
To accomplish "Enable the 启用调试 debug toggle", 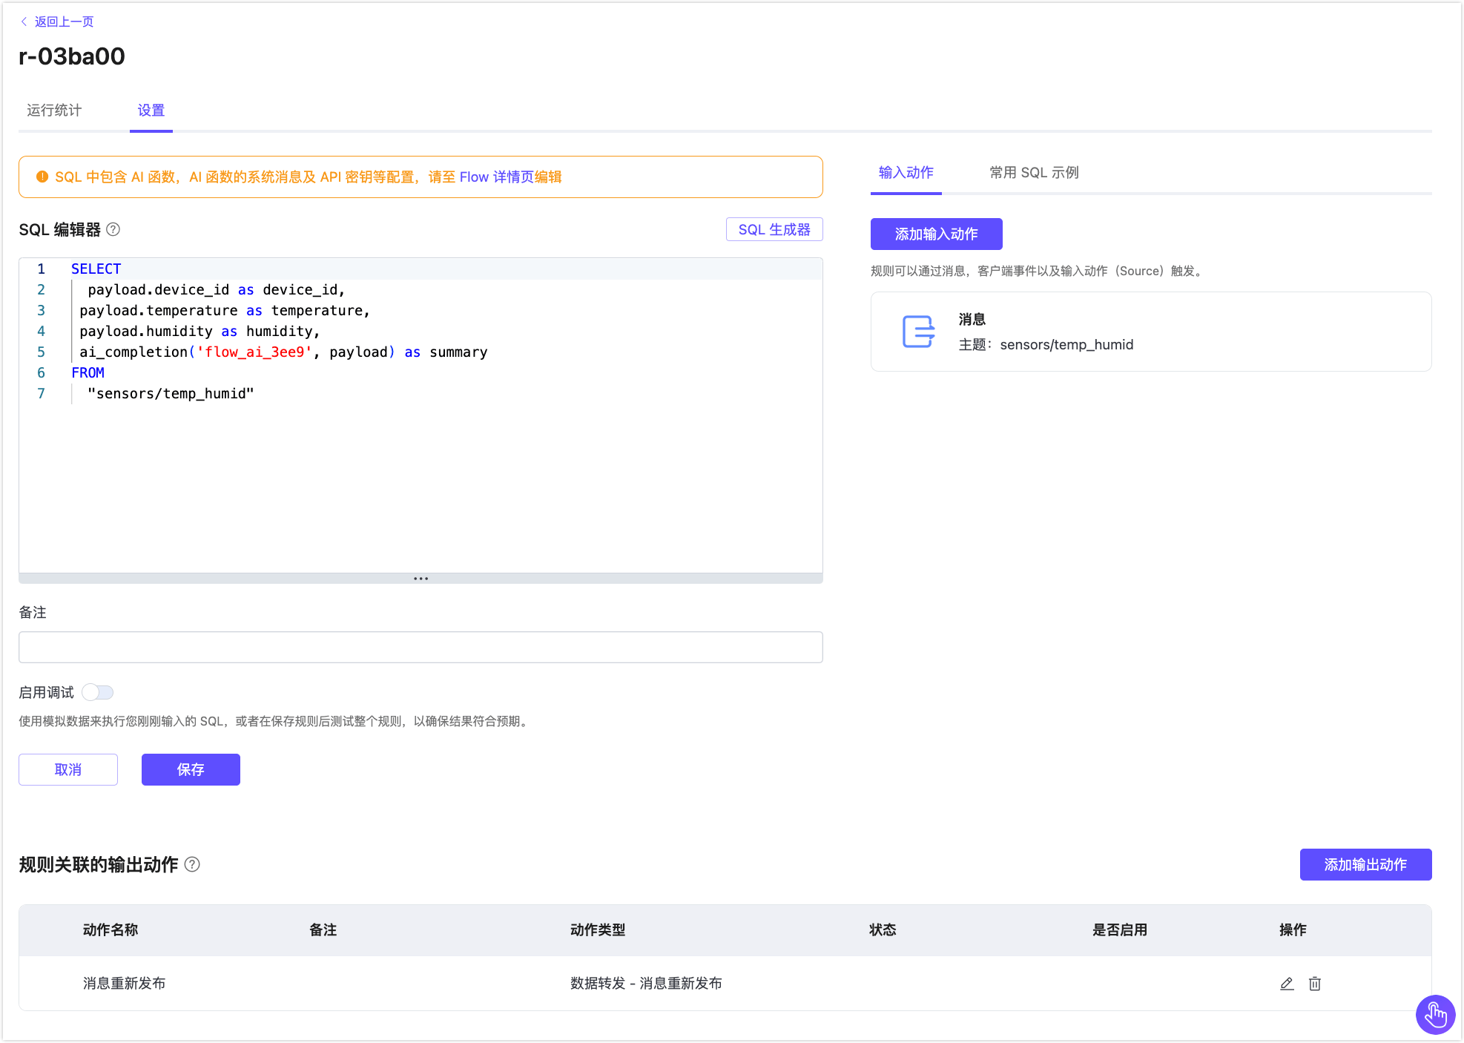I will (x=97, y=691).
